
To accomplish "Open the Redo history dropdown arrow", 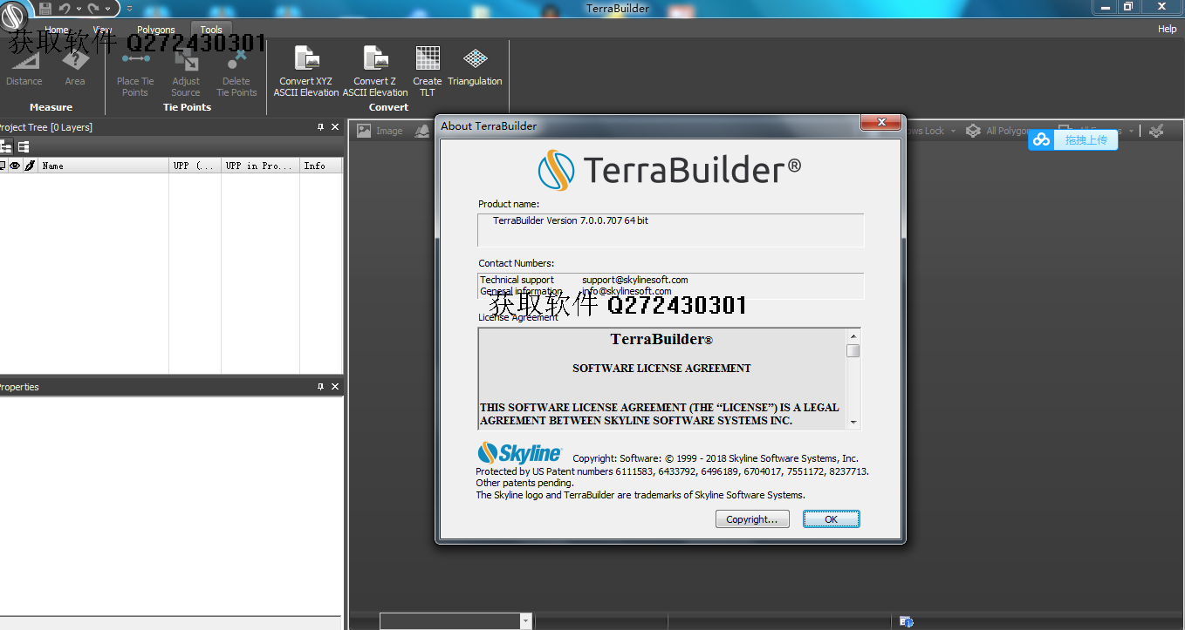I will click(108, 9).
